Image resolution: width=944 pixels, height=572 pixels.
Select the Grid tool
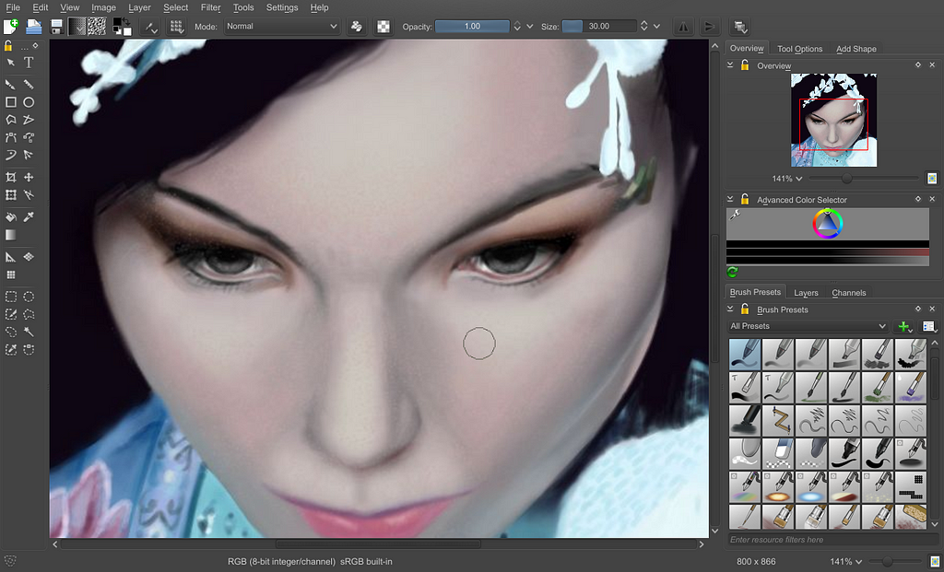click(11, 274)
